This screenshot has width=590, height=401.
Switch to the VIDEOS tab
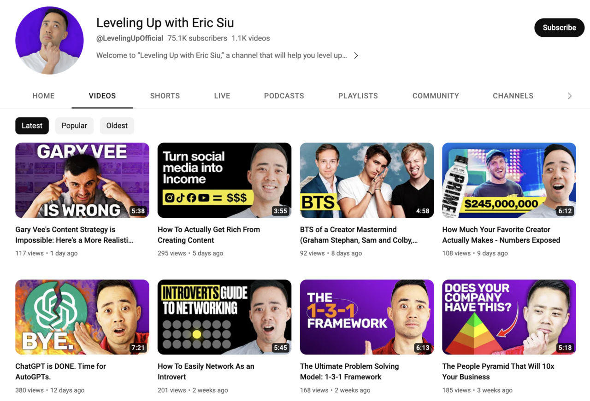[x=102, y=96]
